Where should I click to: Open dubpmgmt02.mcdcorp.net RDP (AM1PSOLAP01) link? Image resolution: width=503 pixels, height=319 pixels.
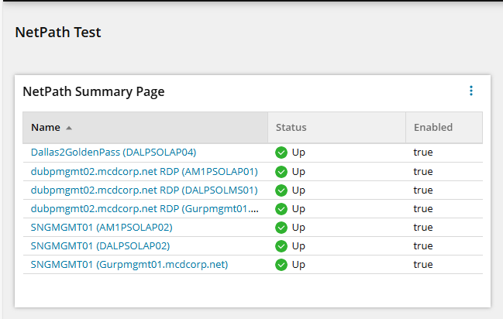tap(144, 172)
